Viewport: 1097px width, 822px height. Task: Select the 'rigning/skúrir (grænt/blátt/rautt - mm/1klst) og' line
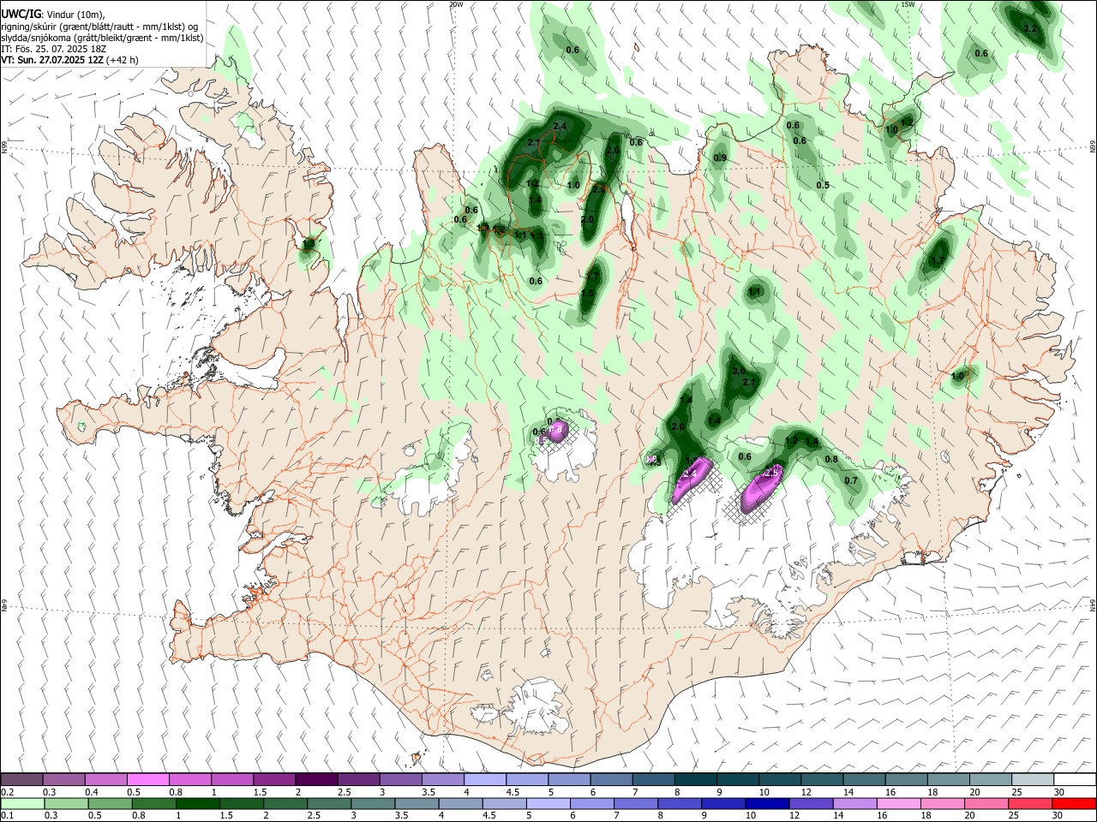[x=99, y=26]
